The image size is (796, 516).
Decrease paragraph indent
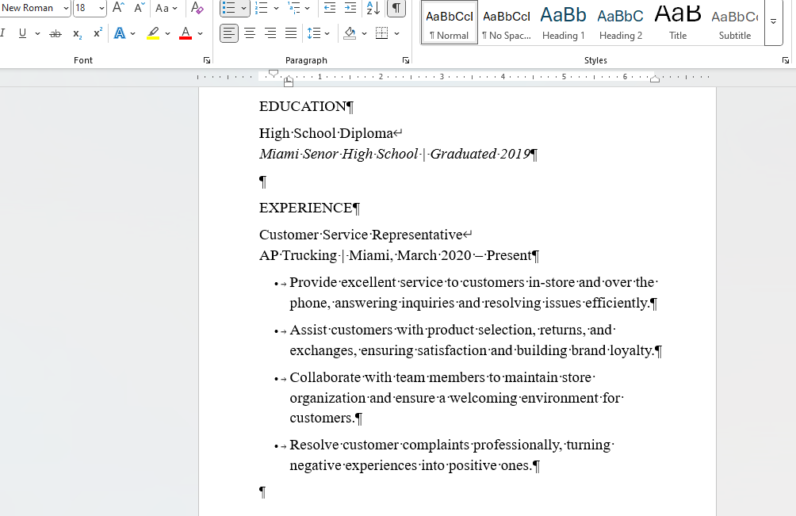coord(330,8)
